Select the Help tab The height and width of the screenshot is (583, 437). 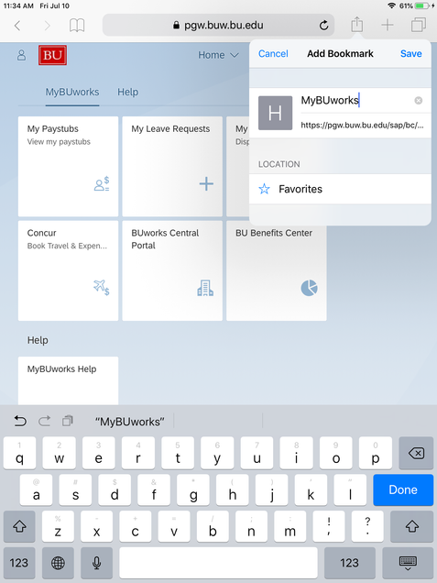click(128, 92)
